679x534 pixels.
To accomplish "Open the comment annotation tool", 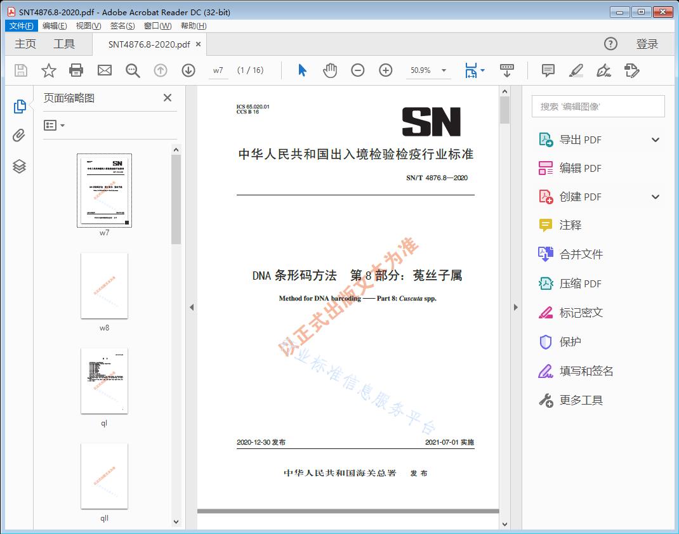I will (547, 70).
